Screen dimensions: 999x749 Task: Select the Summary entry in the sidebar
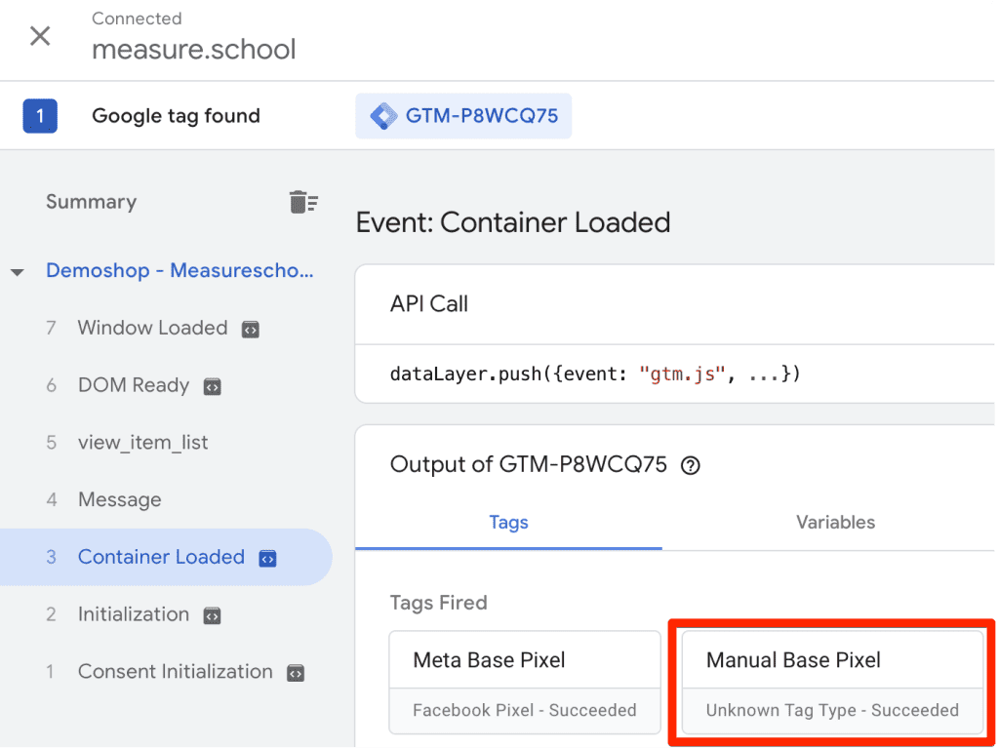click(91, 202)
